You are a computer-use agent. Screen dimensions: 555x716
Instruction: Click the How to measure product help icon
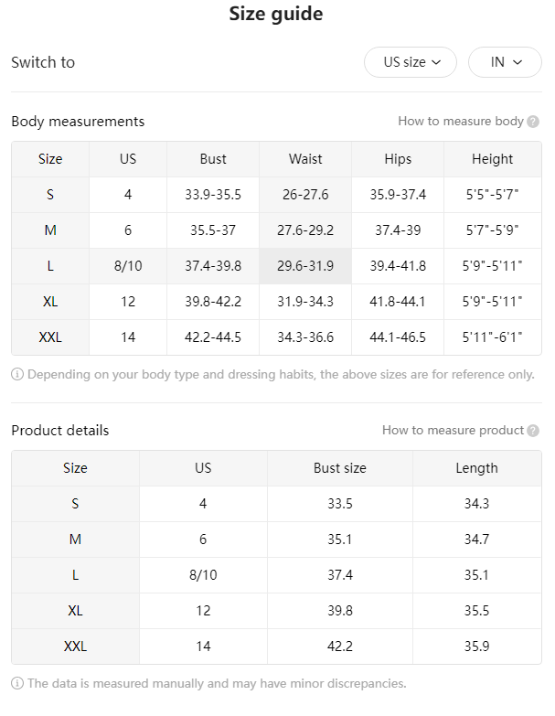(x=533, y=431)
